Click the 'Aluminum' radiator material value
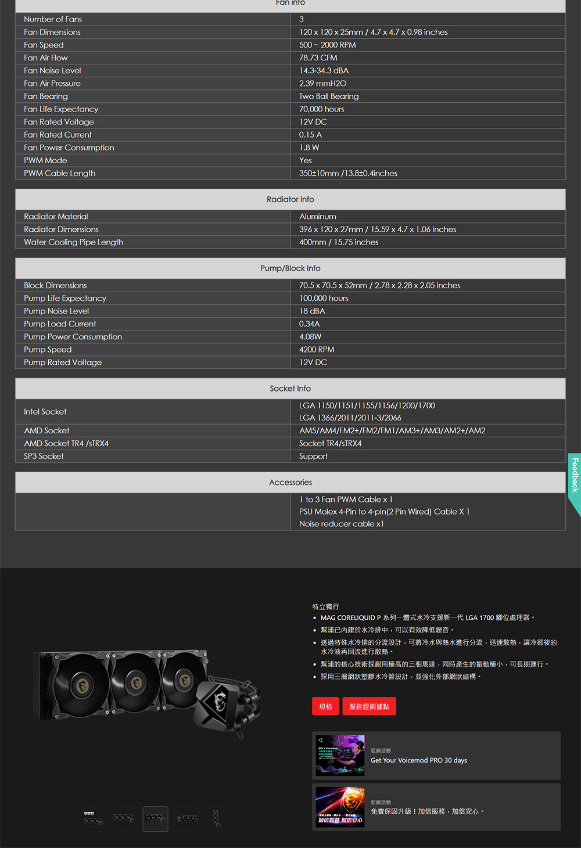 point(318,216)
